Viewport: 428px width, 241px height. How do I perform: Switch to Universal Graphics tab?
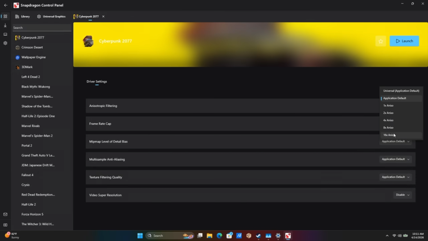click(x=51, y=16)
